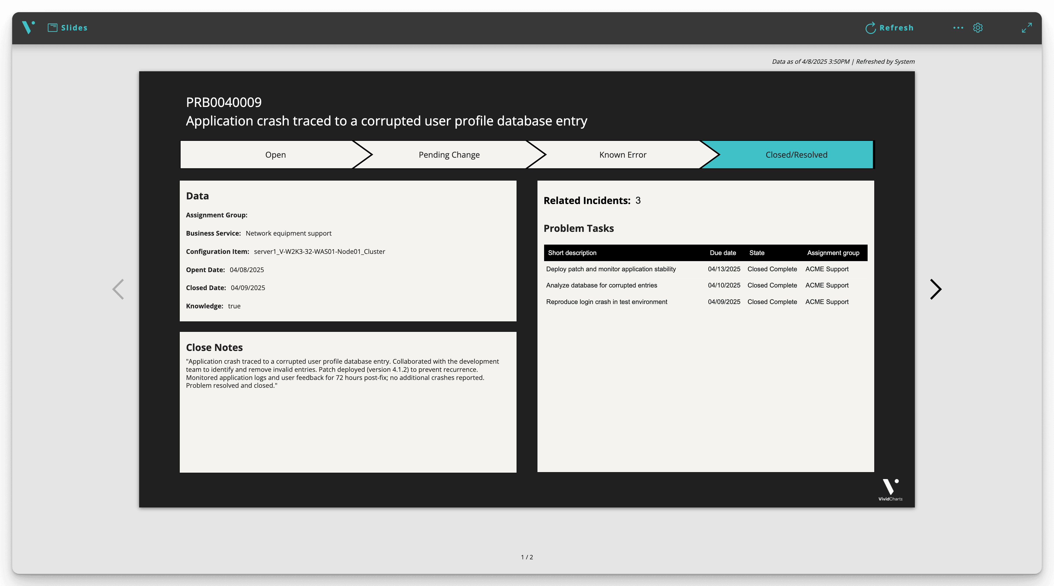
Task: Click the configuration item server1_V-W2K3-32-WAS01-Node01_Cluster
Action: pyautogui.click(x=319, y=252)
